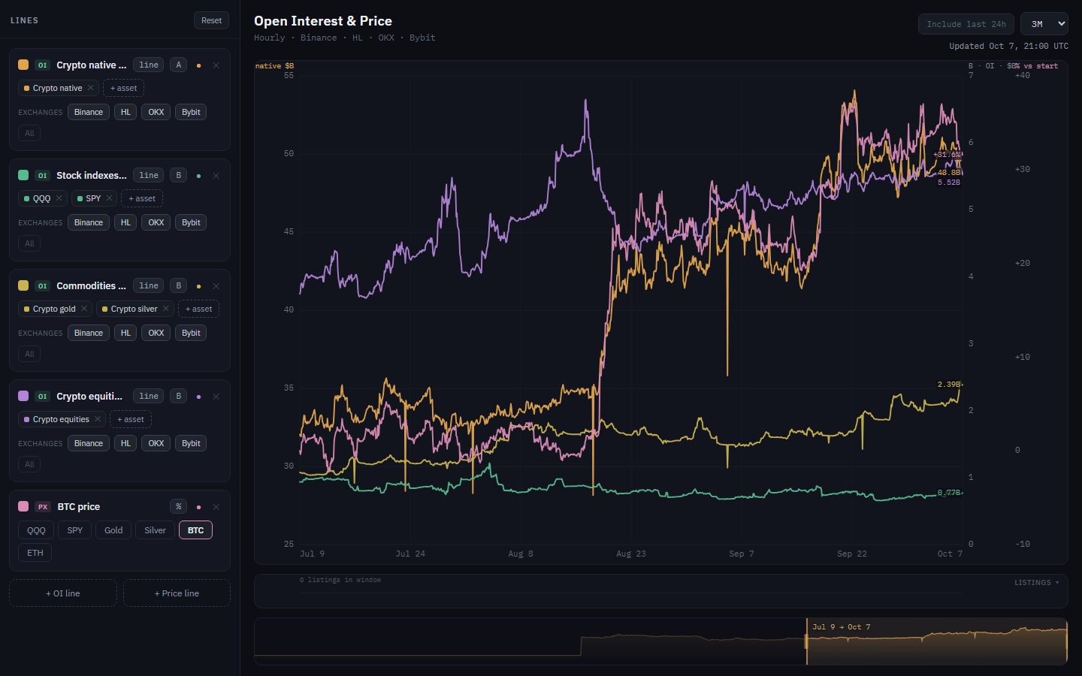Screen dimensions: 1082x676
Task: Select QQQ as the price asset
Action: coord(36,530)
